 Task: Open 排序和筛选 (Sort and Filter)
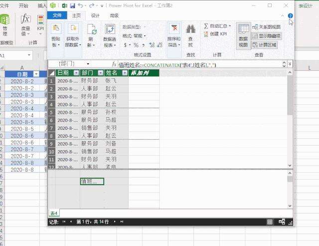coord(174,34)
